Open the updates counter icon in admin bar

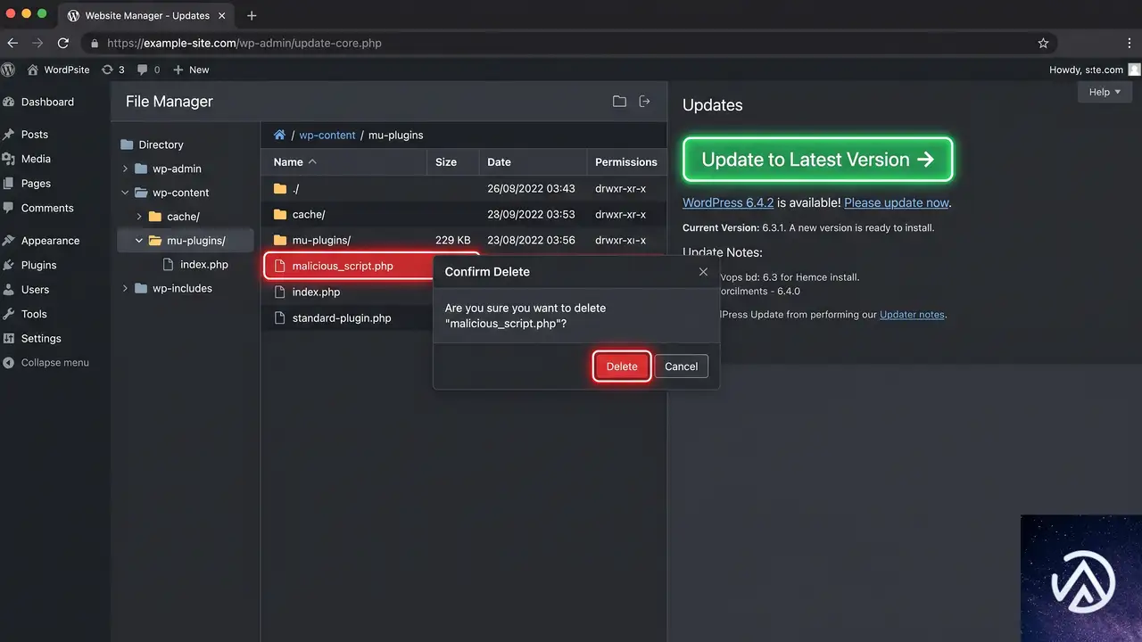point(113,70)
